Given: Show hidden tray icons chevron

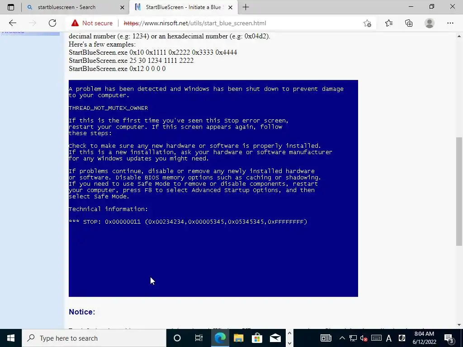Looking at the screenshot, I should pos(342,338).
